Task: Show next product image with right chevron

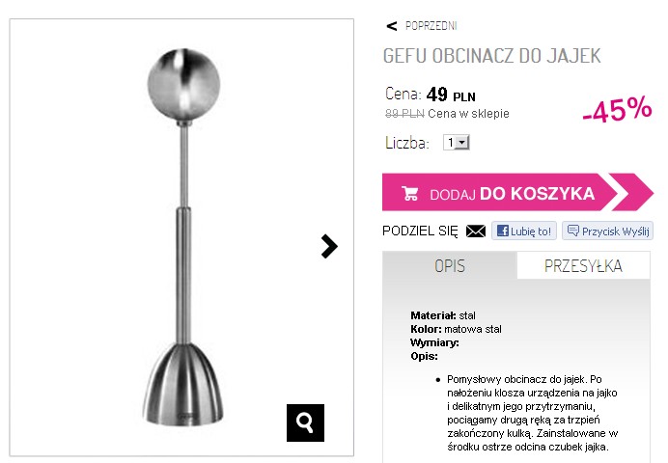Action: [329, 246]
